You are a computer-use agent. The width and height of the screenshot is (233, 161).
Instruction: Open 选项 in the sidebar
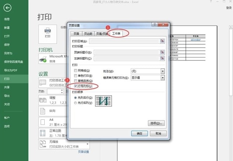pyautogui.click(x=7, y=126)
